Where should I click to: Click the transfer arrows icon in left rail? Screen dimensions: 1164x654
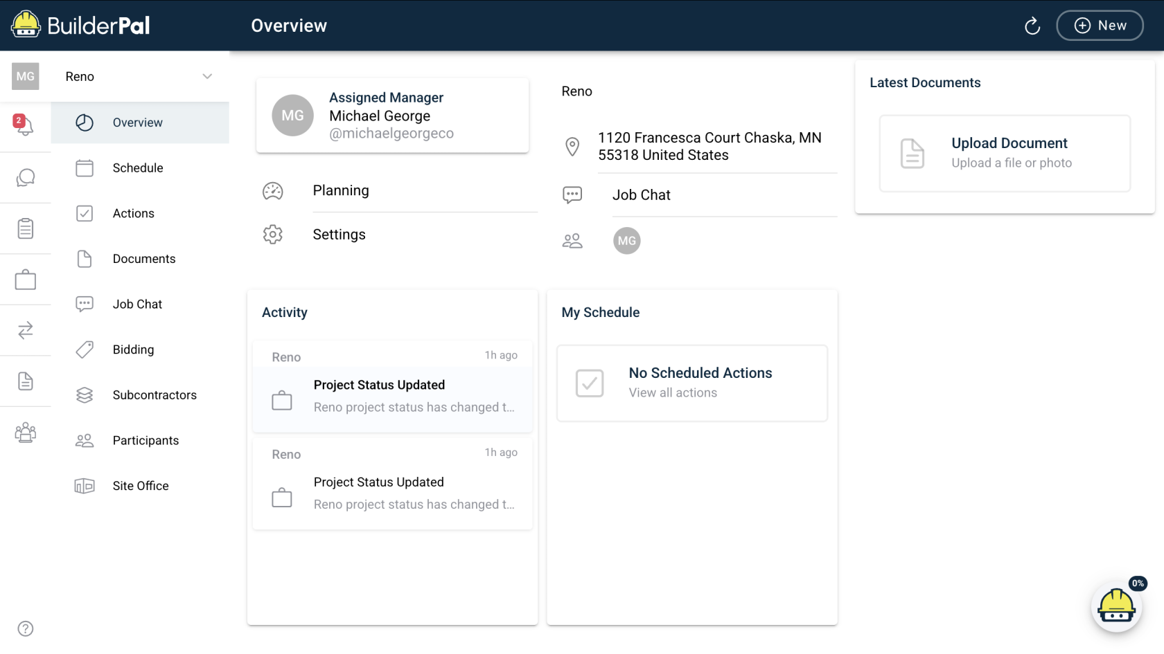[26, 330]
